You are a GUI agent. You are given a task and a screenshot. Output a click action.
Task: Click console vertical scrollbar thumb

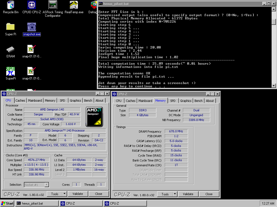(x=274, y=22)
